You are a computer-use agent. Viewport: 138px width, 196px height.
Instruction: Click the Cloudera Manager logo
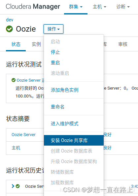(33, 7)
